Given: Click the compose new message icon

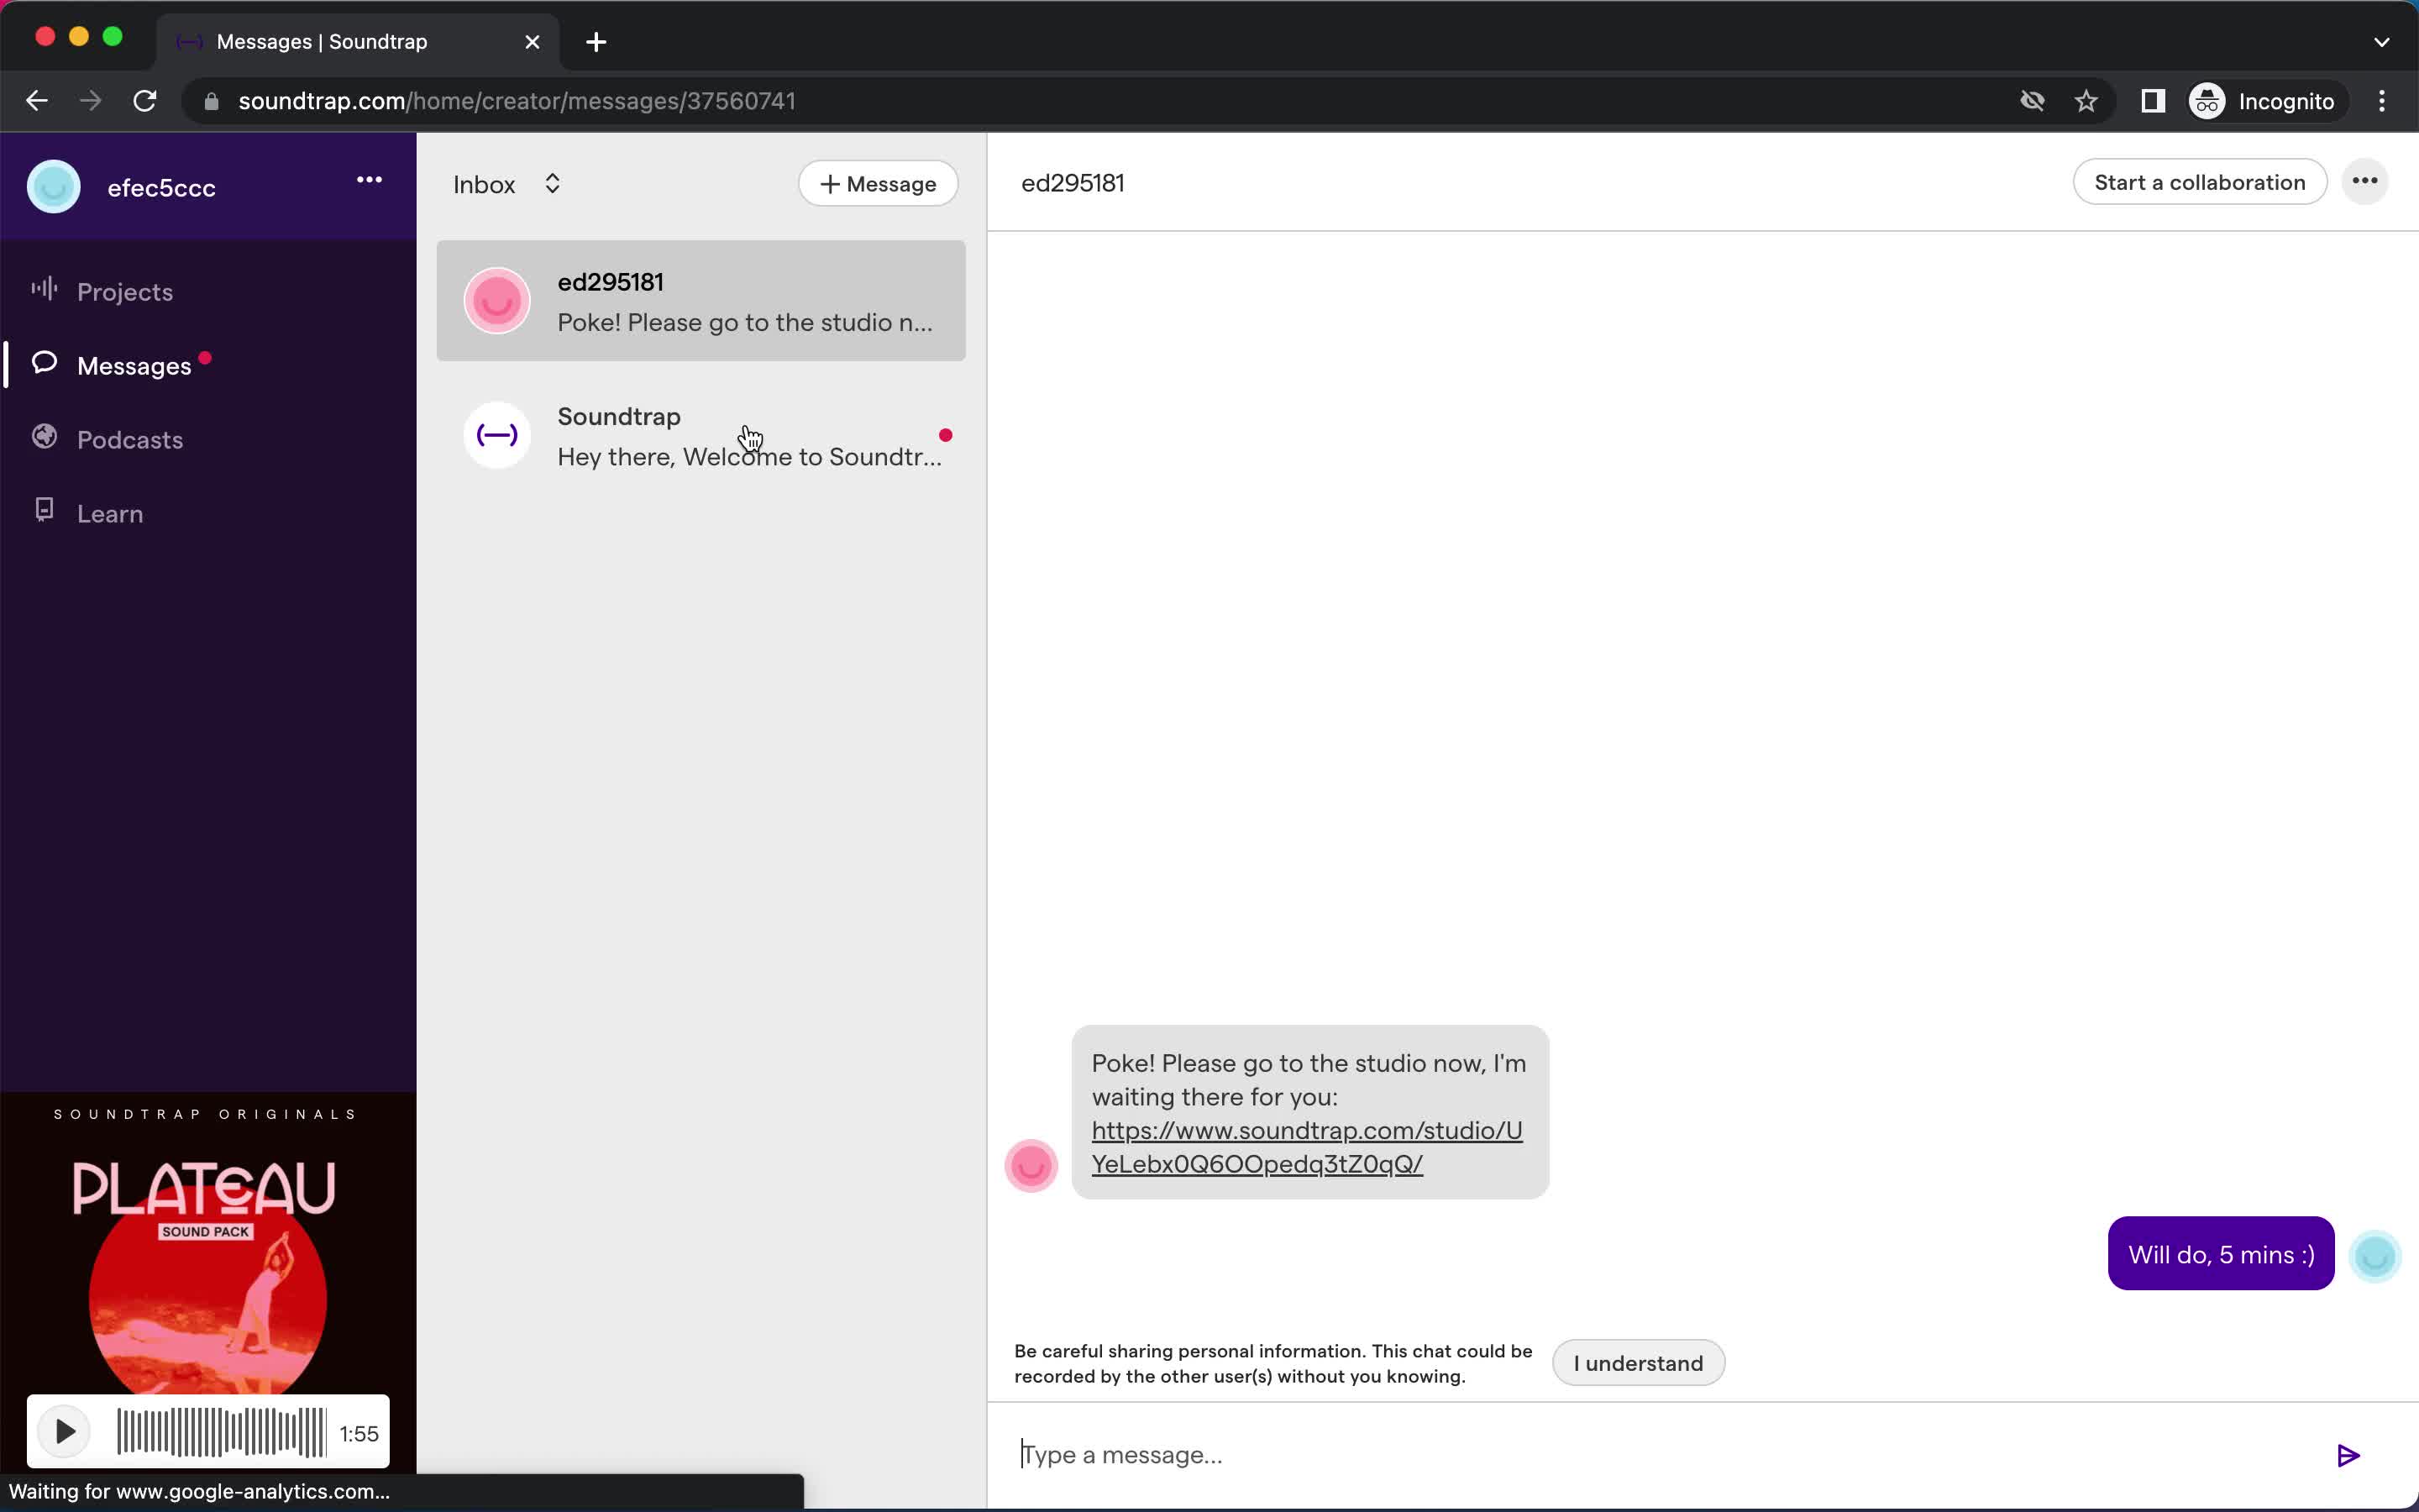Looking at the screenshot, I should [879, 183].
